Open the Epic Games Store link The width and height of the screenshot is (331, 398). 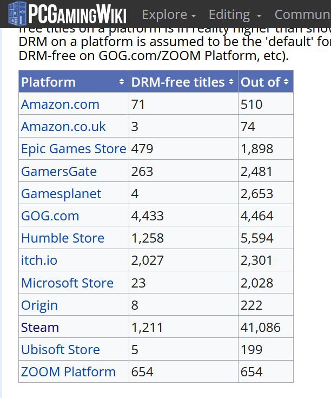point(73,149)
